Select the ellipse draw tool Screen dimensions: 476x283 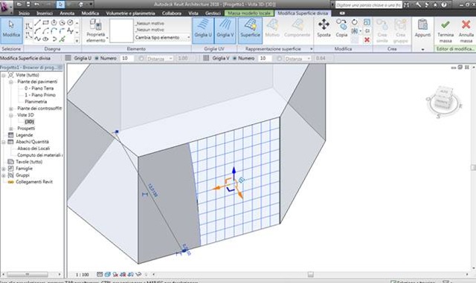point(45,39)
